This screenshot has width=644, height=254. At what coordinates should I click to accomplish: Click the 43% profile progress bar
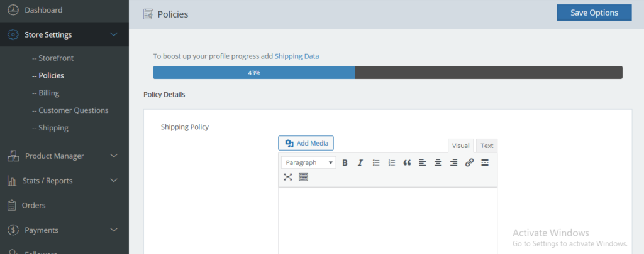(x=387, y=73)
